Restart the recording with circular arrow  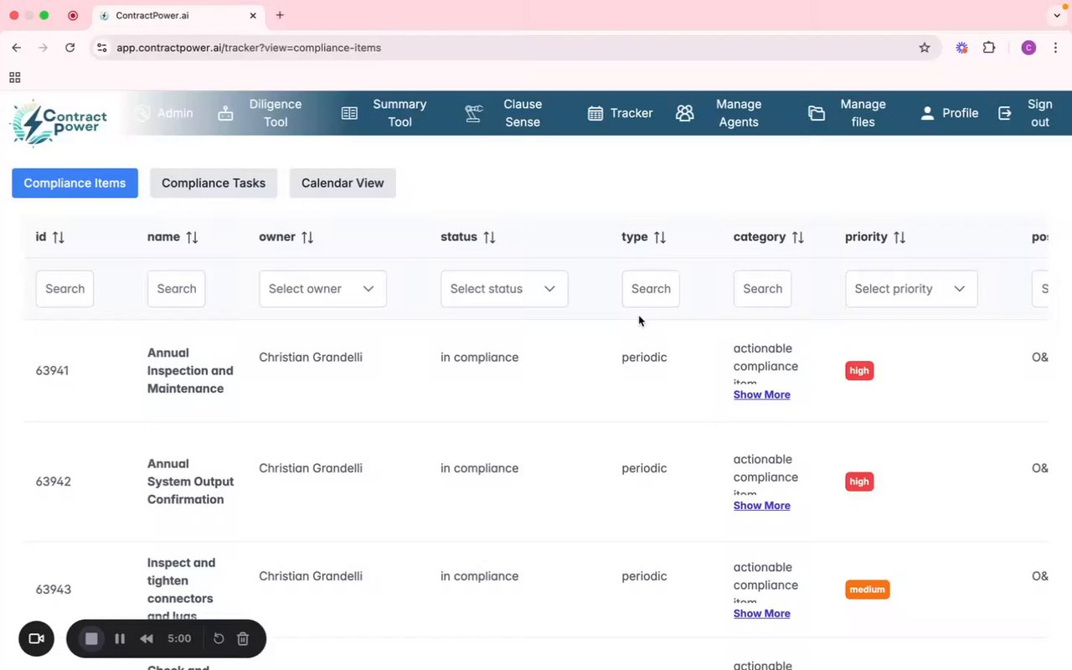pyautogui.click(x=219, y=639)
